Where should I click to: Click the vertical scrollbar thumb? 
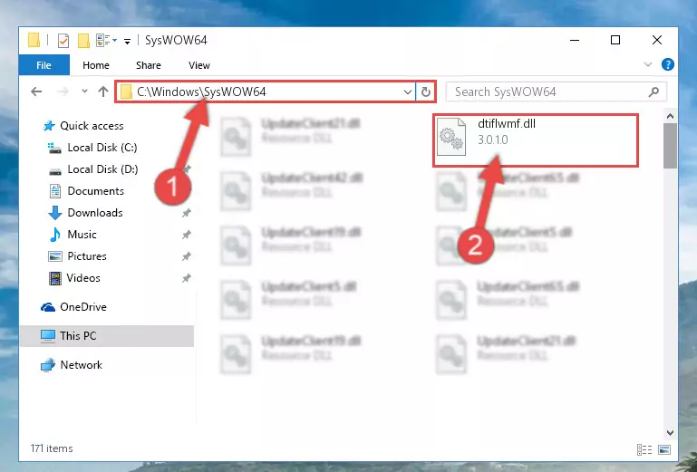point(670,146)
